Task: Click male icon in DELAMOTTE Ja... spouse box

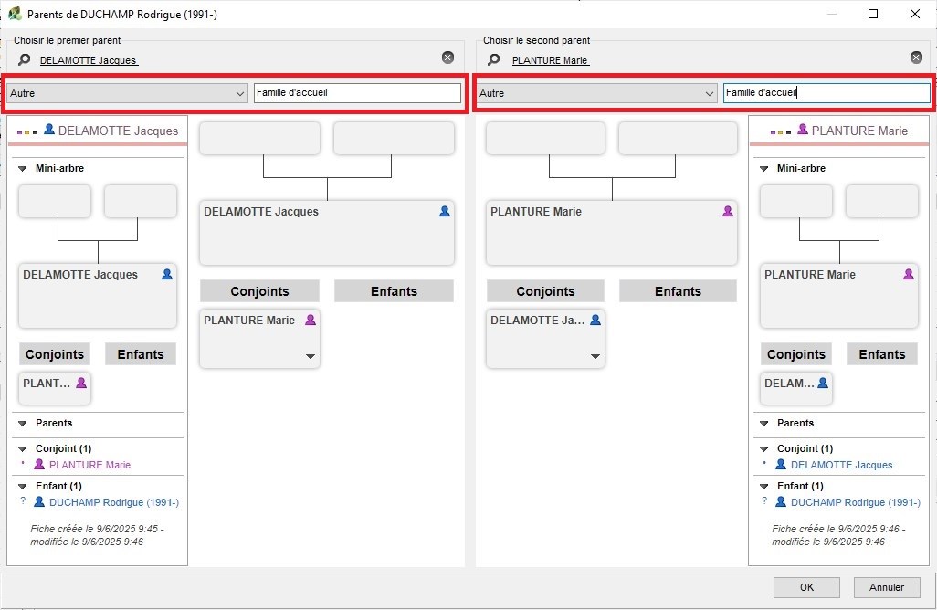Action: pyautogui.click(x=595, y=320)
